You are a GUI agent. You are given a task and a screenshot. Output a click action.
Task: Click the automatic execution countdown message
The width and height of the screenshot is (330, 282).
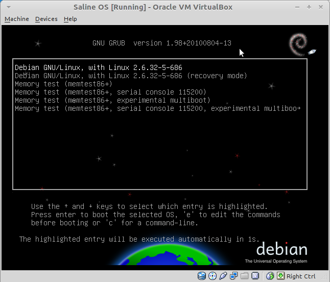pos(139,239)
